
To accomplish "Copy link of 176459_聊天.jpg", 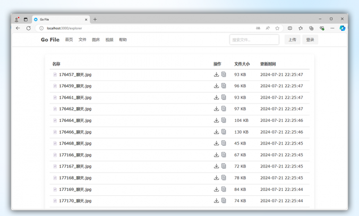I will (x=224, y=86).
